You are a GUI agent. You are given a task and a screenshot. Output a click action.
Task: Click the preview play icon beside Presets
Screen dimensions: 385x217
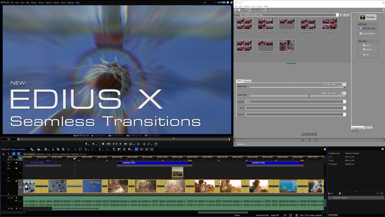pyautogui.click(x=345, y=15)
